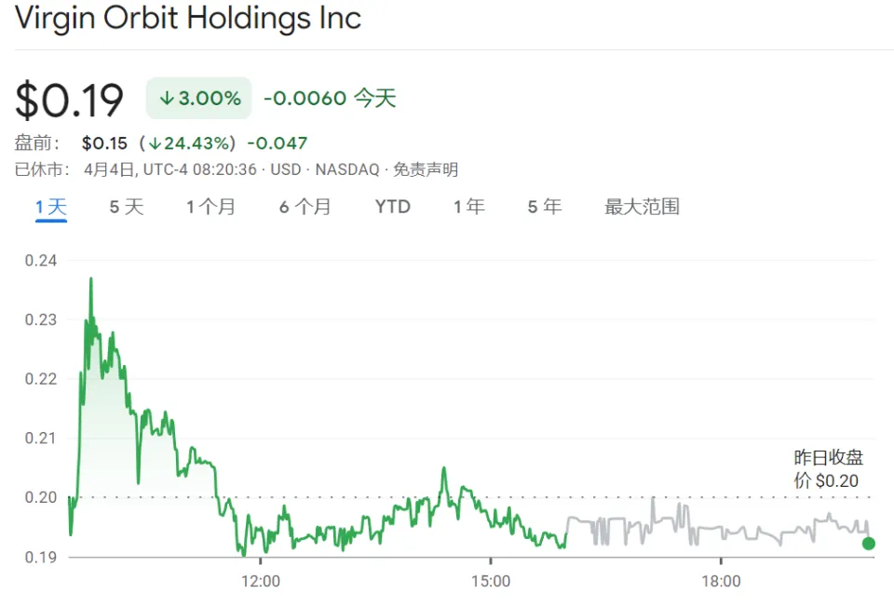Screen dimensions: 894x607
Task: Click the 18:00 time axis label
Action: tap(721, 582)
